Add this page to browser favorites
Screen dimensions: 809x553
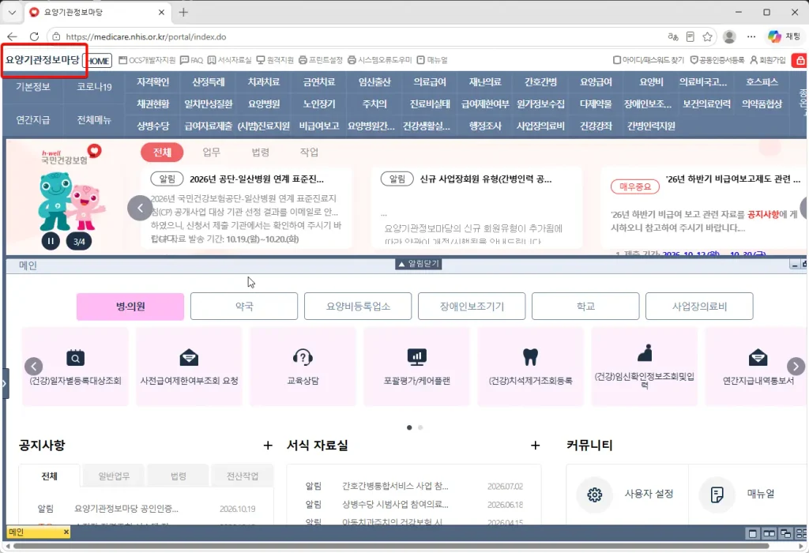[x=707, y=36]
